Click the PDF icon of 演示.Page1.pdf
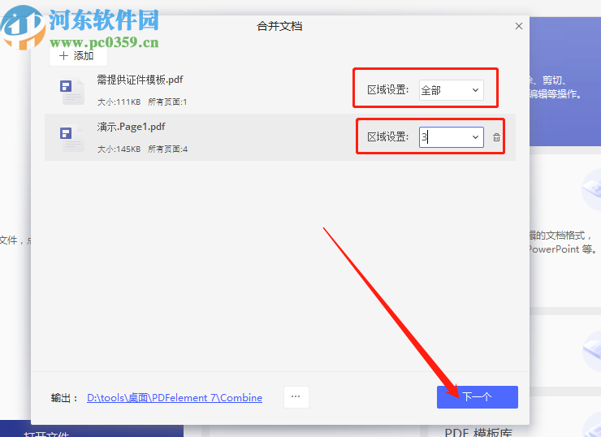 click(72, 138)
